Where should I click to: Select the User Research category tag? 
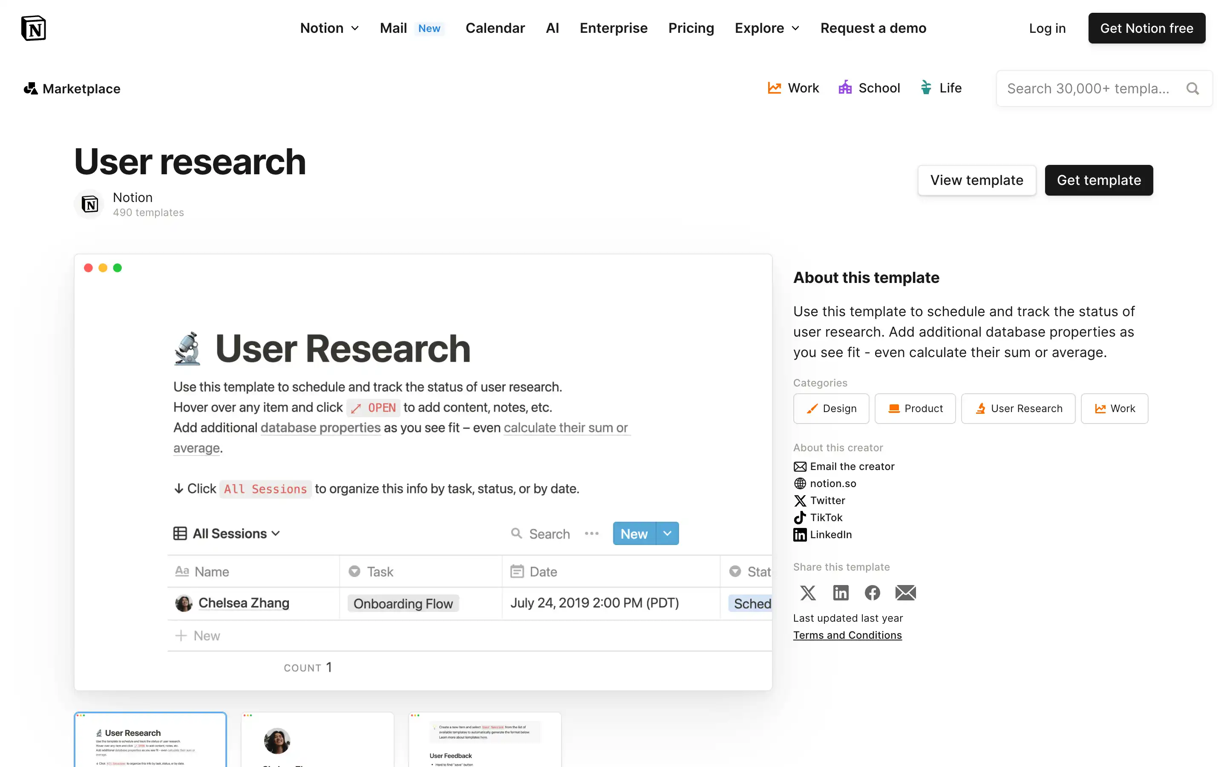(1018, 409)
